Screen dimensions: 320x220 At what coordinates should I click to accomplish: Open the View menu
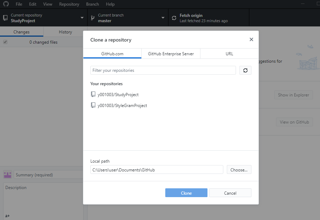pos(47,4)
